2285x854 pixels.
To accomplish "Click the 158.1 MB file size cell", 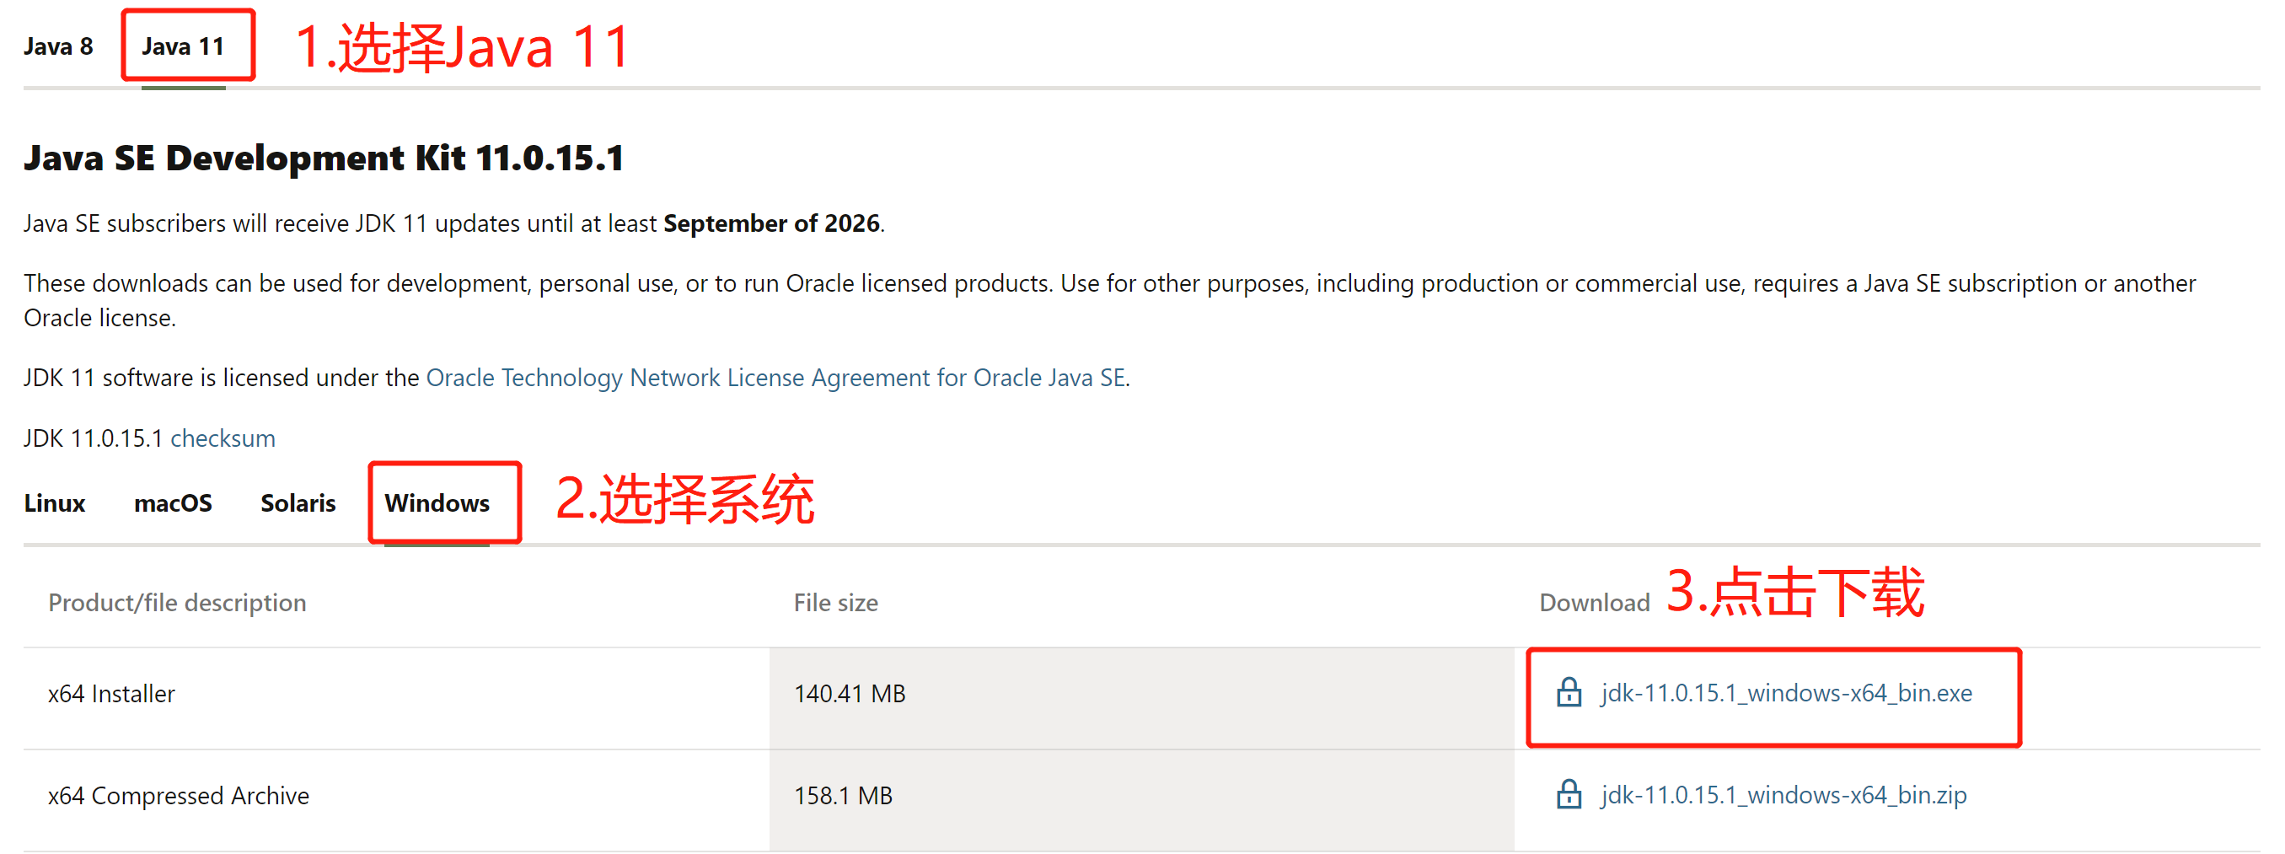I will pos(843,796).
